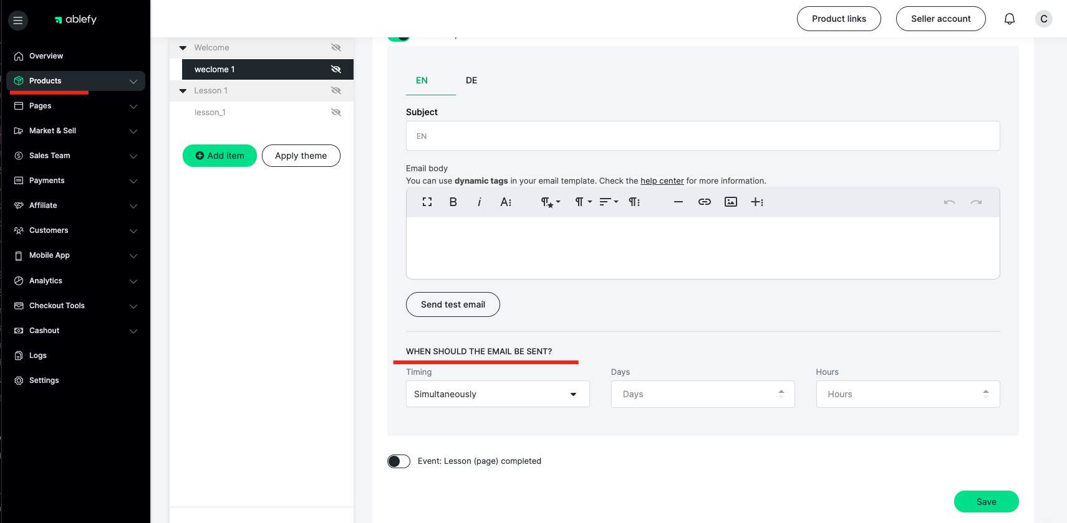Click the Add item button
This screenshot has height=523, width=1067.
pyautogui.click(x=220, y=156)
